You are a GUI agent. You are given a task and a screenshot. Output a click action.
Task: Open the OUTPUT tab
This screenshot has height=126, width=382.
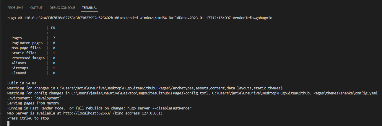click(36, 8)
